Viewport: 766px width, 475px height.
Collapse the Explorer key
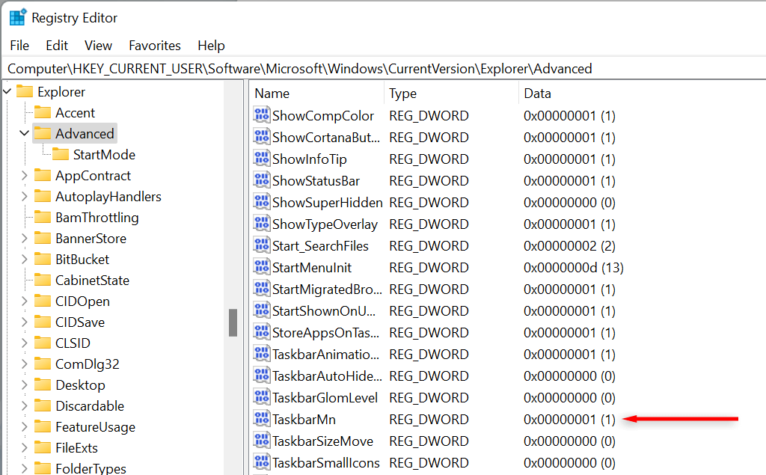[x=7, y=92]
